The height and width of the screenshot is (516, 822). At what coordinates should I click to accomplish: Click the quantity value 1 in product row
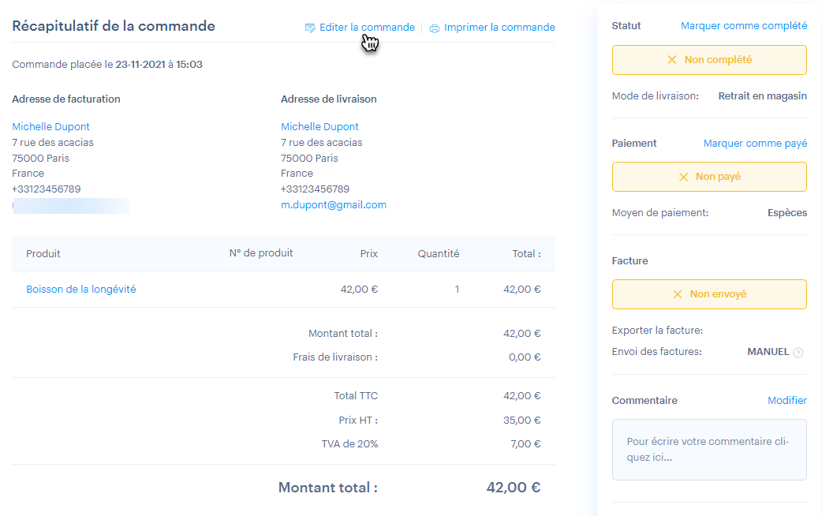(457, 290)
